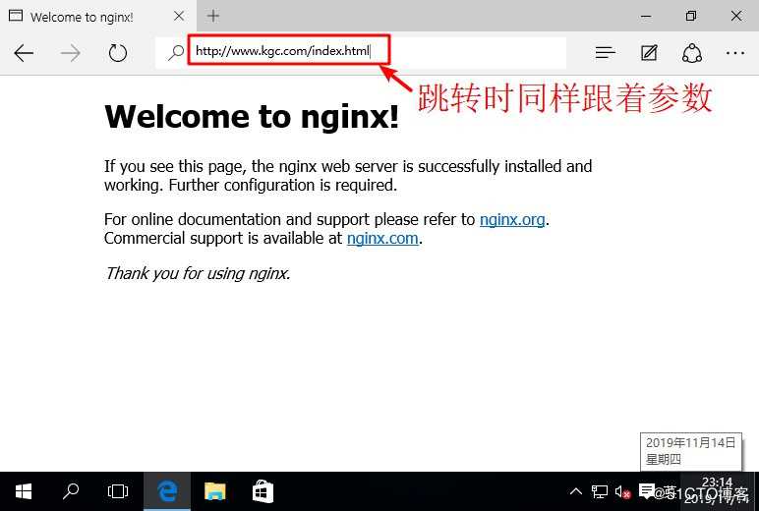Minimize the Edge window

click(646, 16)
